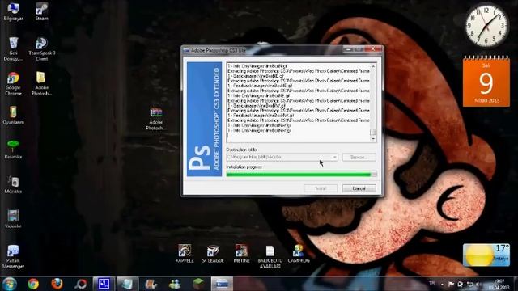518x291 pixels.
Task: Select the Resimler desktop icon
Action: coord(13,150)
